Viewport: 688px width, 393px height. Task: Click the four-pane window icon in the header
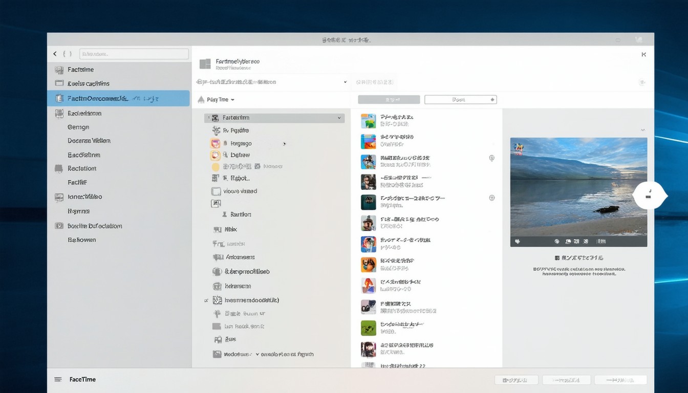click(205, 64)
